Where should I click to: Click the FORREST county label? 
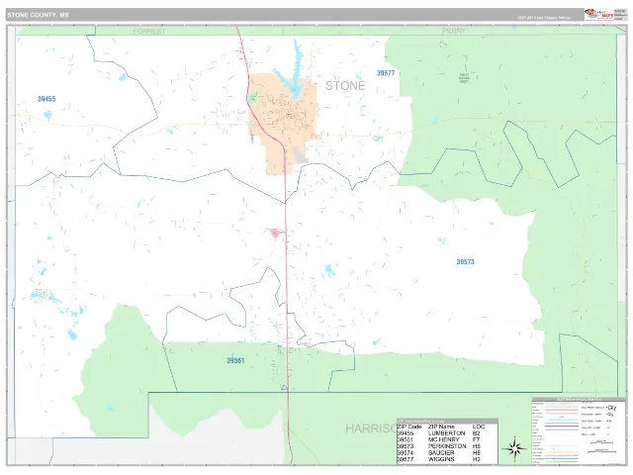[x=149, y=31]
